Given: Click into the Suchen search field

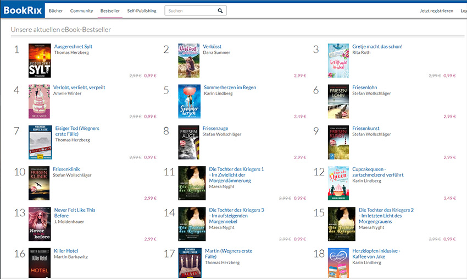Looking at the screenshot, I should click(x=190, y=10).
